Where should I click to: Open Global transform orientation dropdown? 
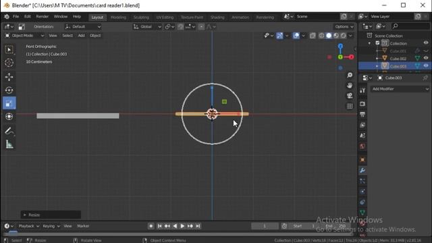(x=147, y=27)
